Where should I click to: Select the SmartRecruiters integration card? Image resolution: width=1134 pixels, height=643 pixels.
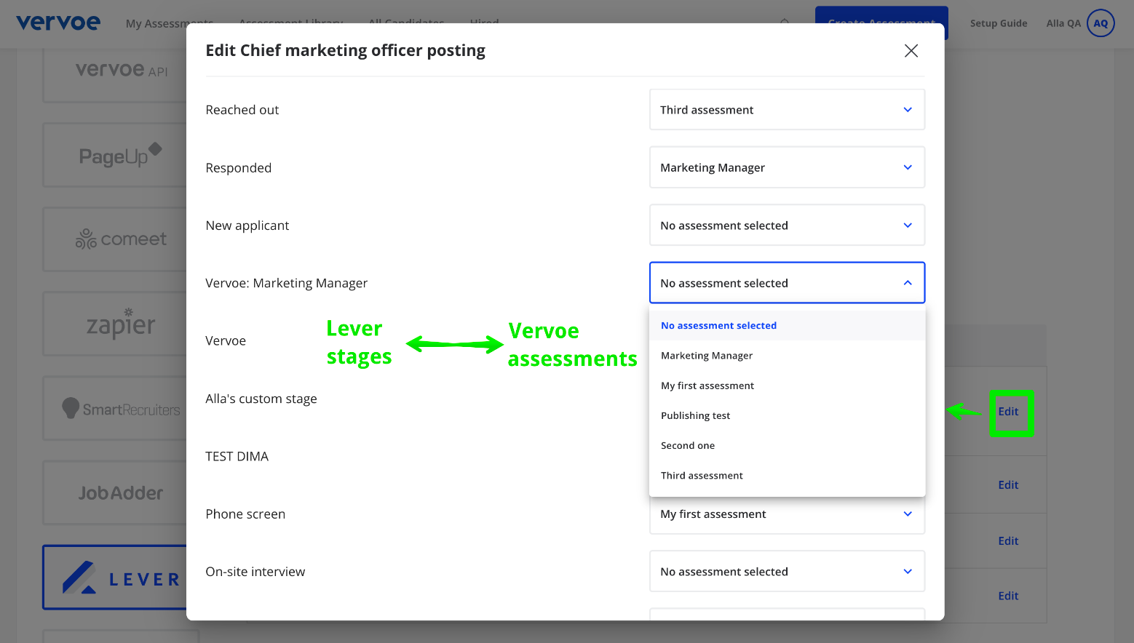pos(115,408)
